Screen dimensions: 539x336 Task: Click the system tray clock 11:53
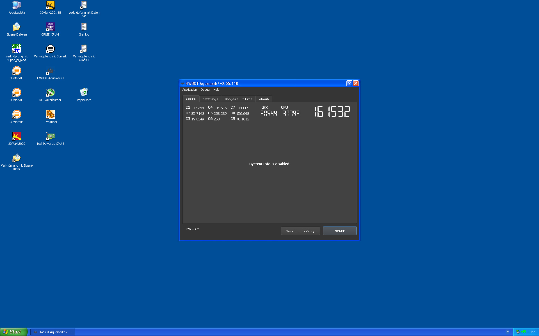click(x=531, y=332)
